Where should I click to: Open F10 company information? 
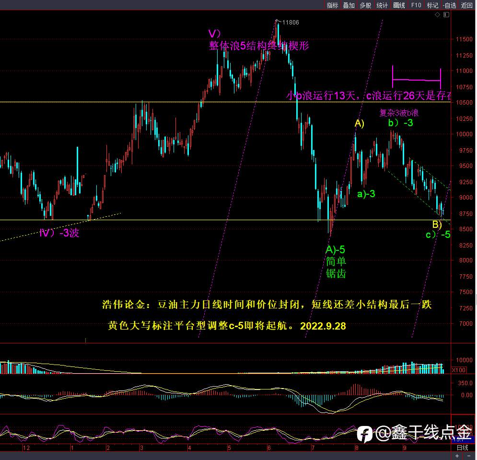pos(416,5)
